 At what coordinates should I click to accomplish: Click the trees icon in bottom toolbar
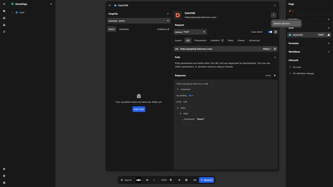coord(139,180)
